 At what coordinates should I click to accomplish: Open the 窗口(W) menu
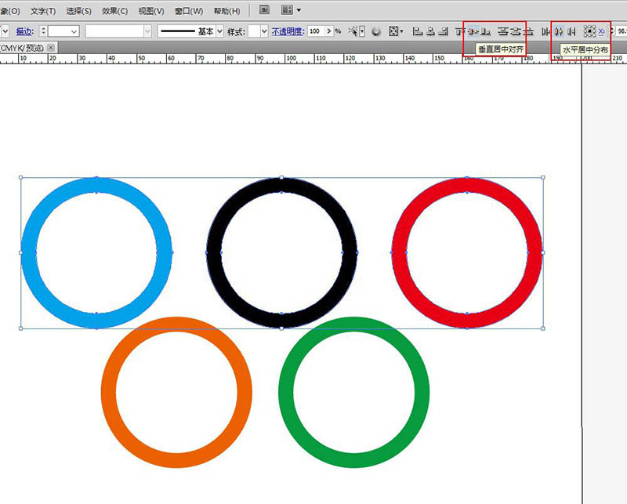pyautogui.click(x=189, y=11)
